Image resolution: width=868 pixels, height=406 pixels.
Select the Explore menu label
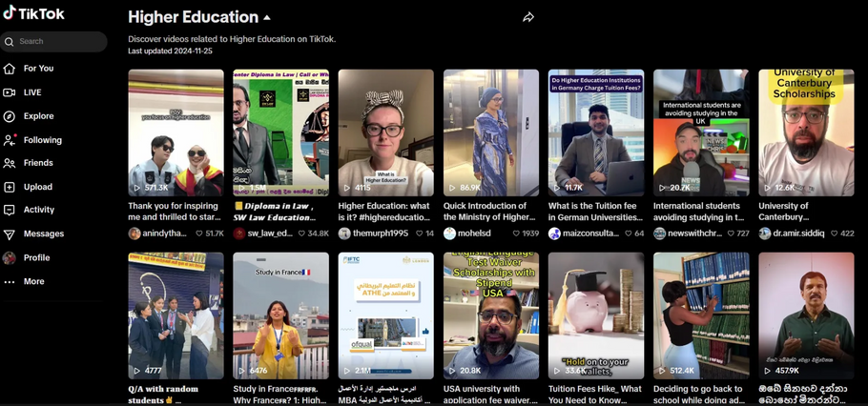coord(39,116)
